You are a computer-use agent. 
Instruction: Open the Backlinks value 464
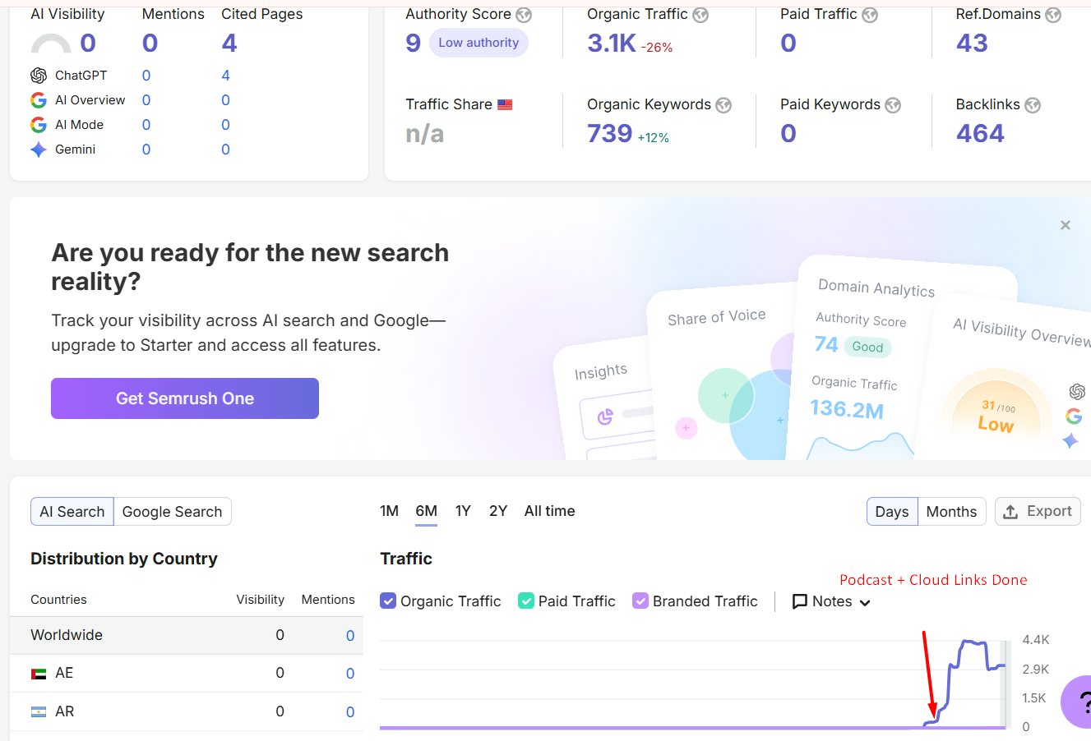[980, 133]
